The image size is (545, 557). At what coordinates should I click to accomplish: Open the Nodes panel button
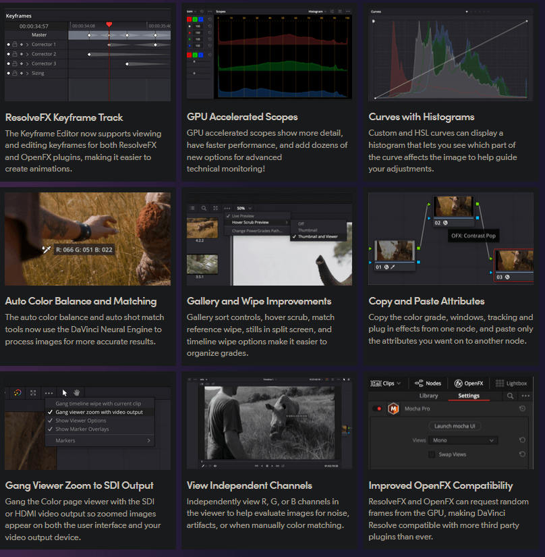coord(428,383)
